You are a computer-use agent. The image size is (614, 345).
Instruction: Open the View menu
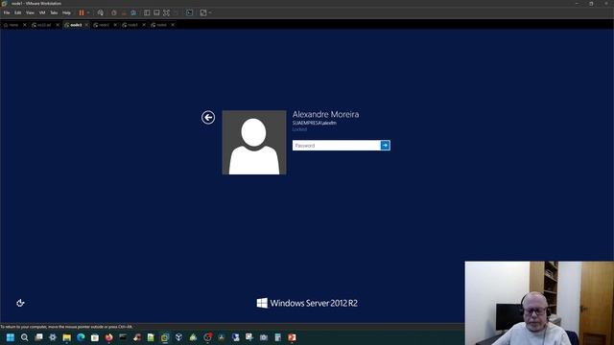click(x=30, y=12)
